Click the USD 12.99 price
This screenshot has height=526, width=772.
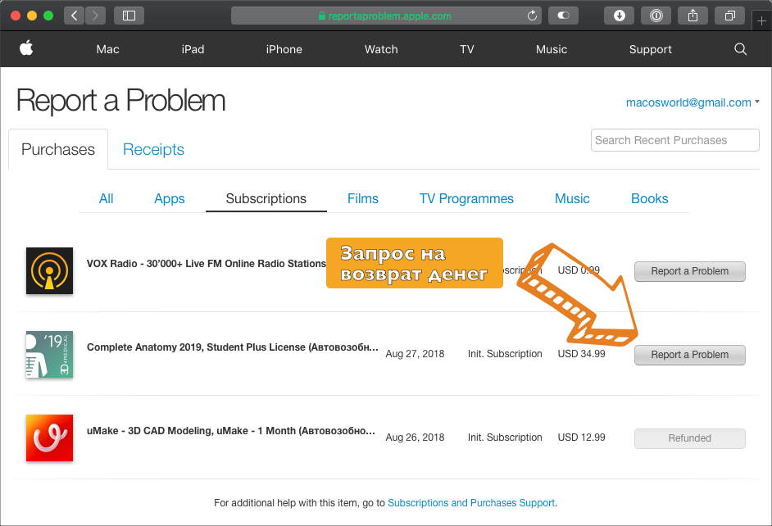point(582,438)
